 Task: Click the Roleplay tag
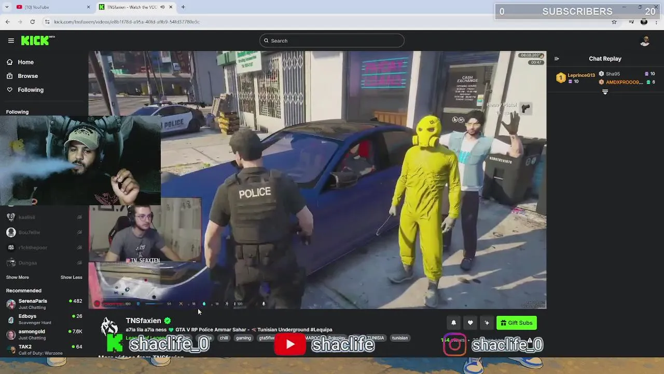336,338
